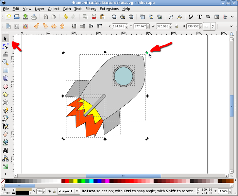Open the px units dropdown
Viewport: 238px width, 196px height.
(x=209, y=26)
